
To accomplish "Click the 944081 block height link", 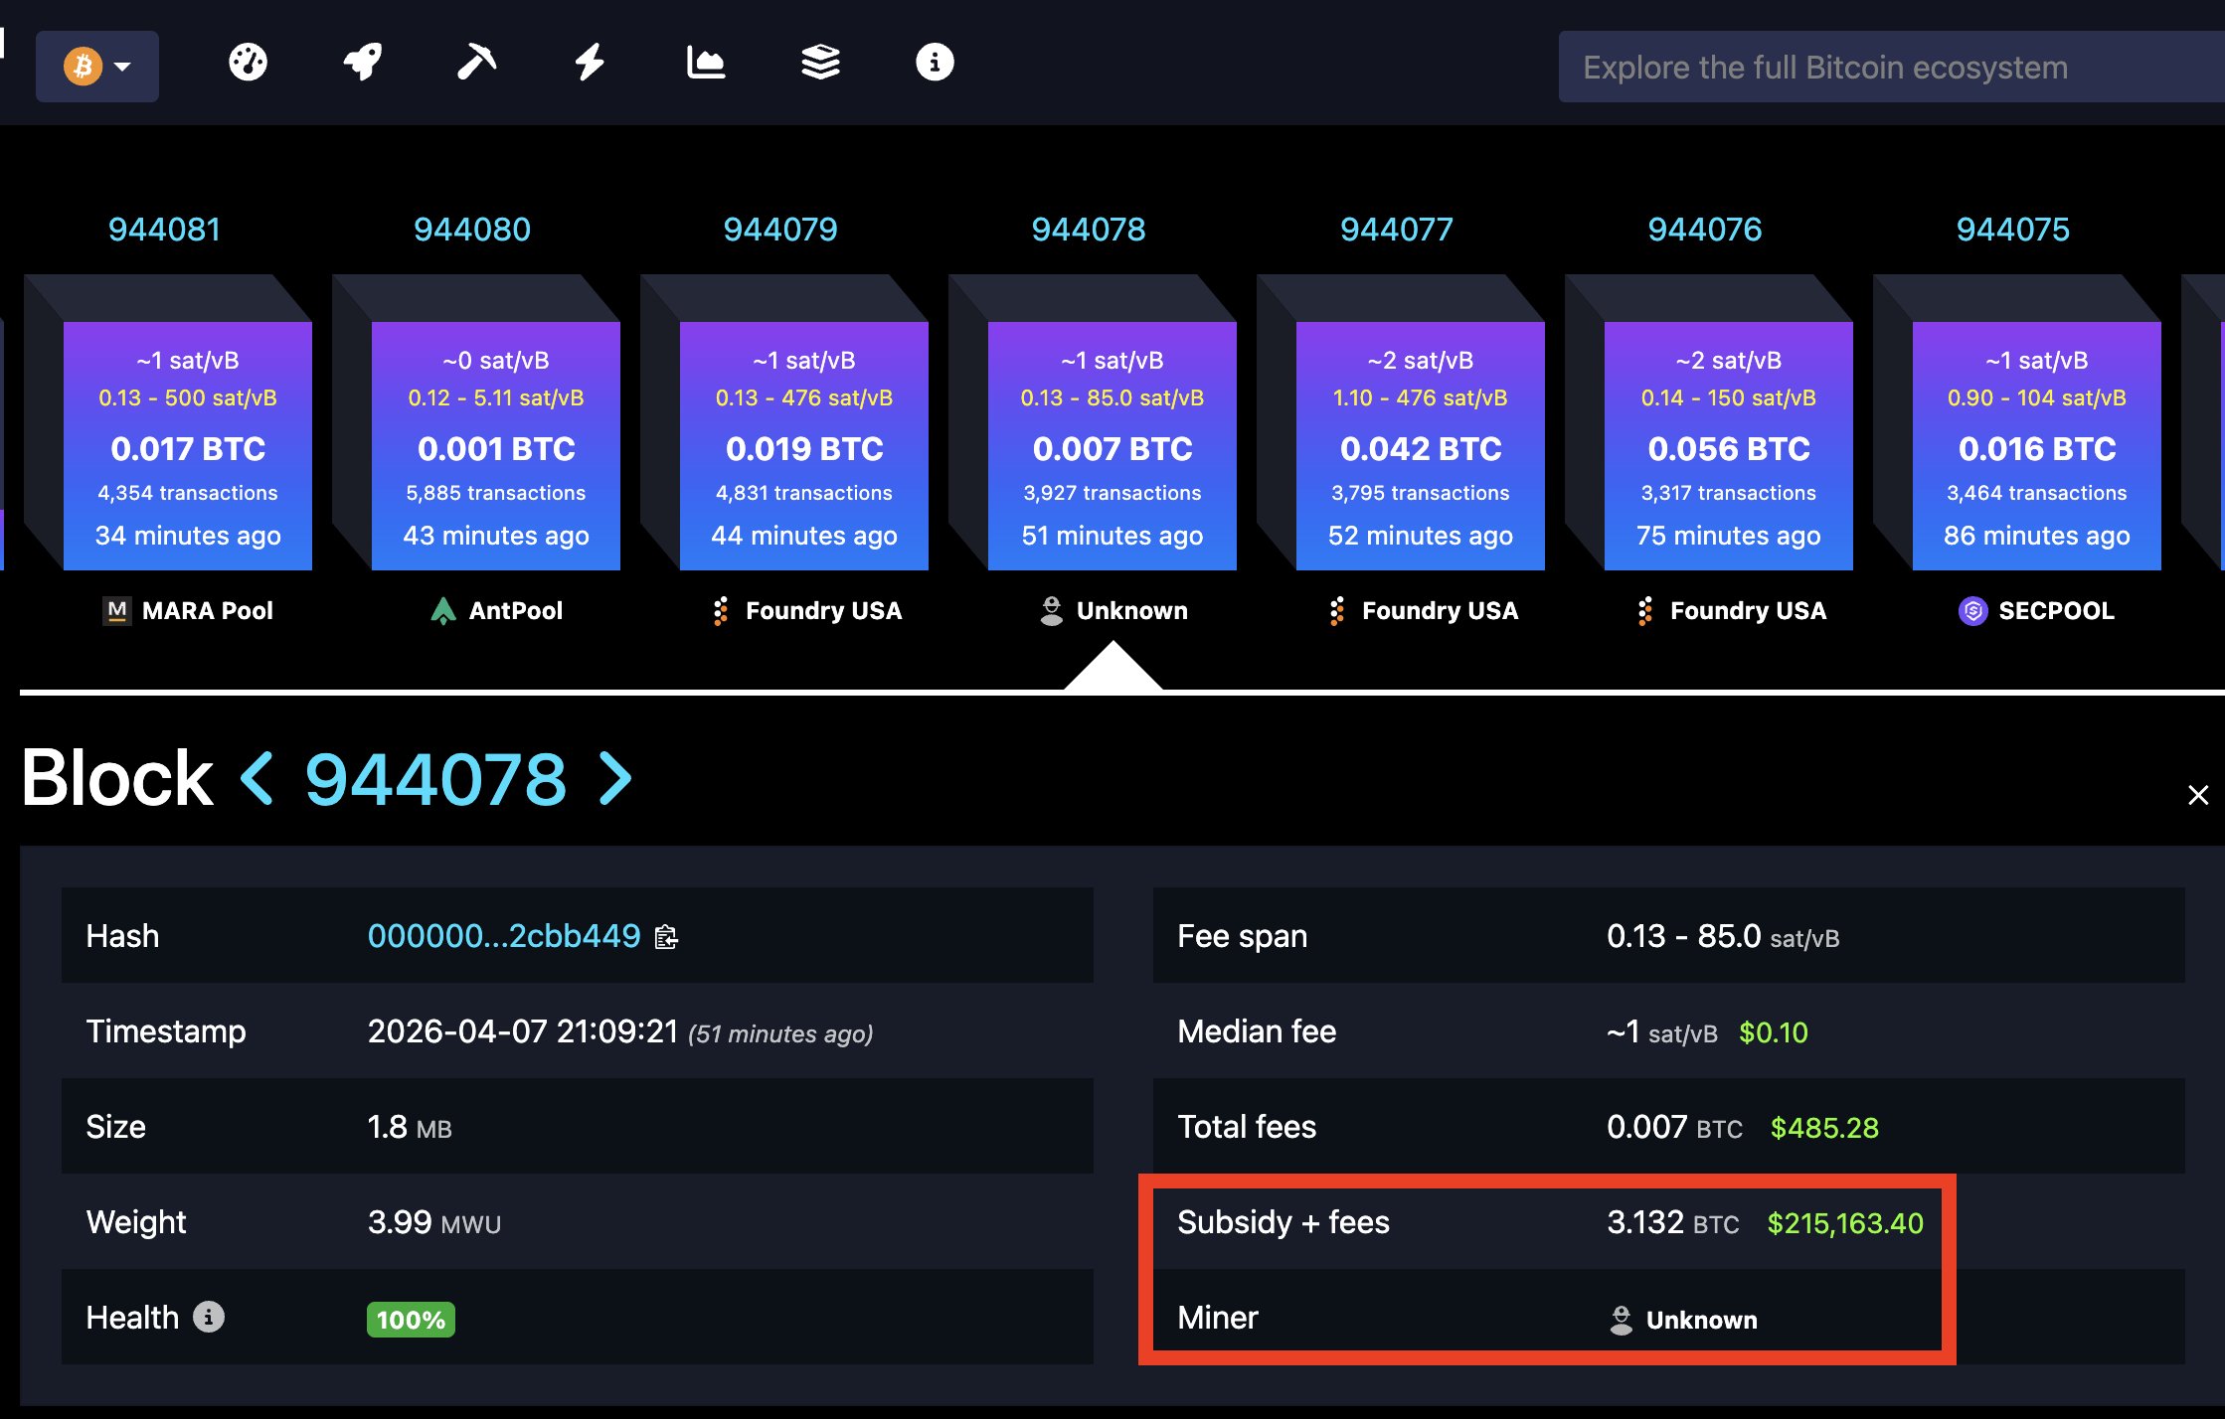I will point(164,230).
